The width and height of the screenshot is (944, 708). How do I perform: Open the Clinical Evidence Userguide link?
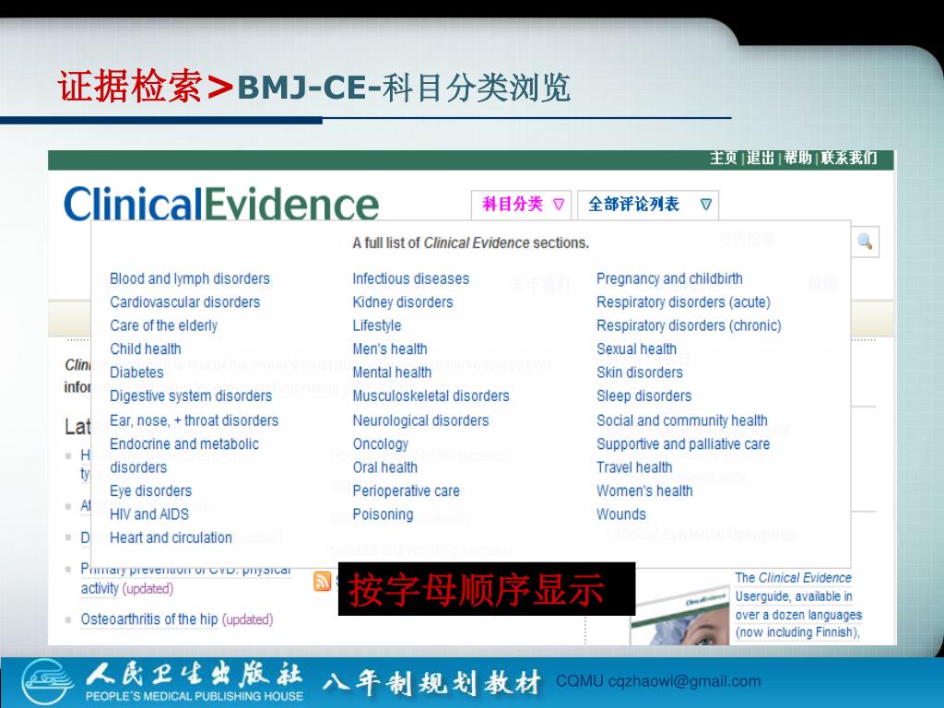pos(797,605)
